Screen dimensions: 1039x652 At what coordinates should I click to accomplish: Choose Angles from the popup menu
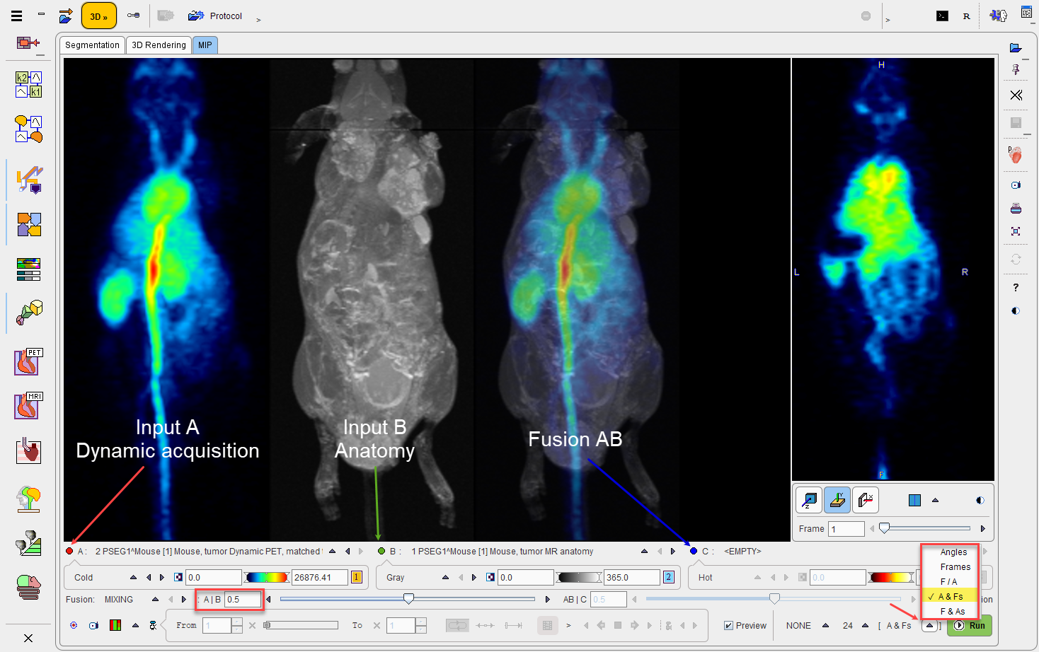pos(953,552)
